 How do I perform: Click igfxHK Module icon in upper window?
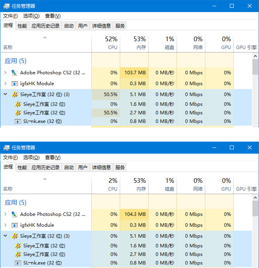[14, 84]
